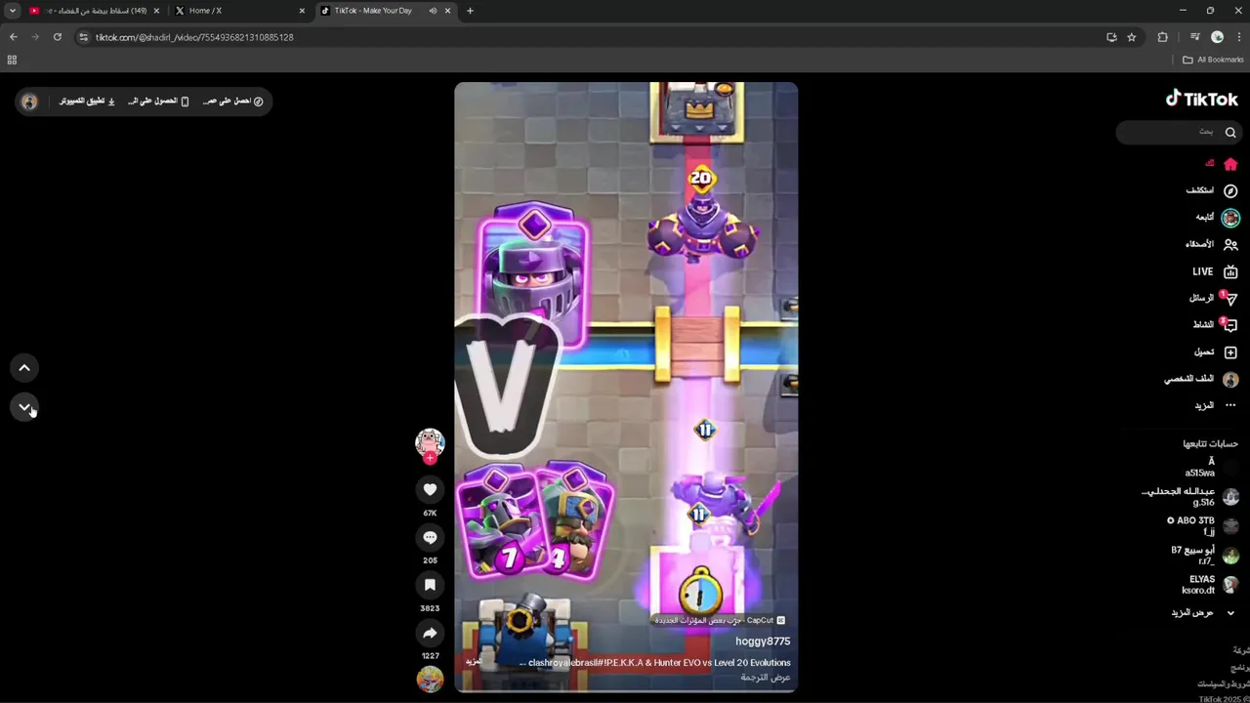Close the Home / X tab
Screen dimensions: 1250x703
(302, 11)
